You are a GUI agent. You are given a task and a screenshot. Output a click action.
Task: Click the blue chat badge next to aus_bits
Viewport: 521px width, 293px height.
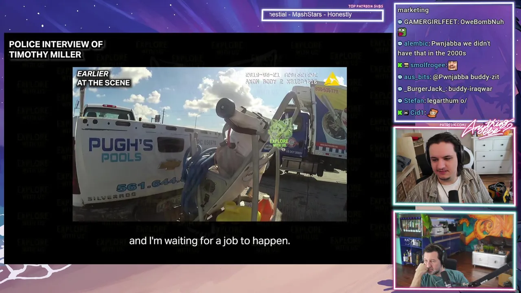[400, 77]
